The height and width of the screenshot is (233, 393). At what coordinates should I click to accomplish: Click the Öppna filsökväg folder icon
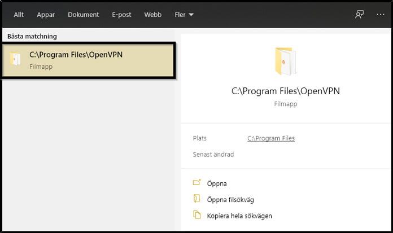197,199
